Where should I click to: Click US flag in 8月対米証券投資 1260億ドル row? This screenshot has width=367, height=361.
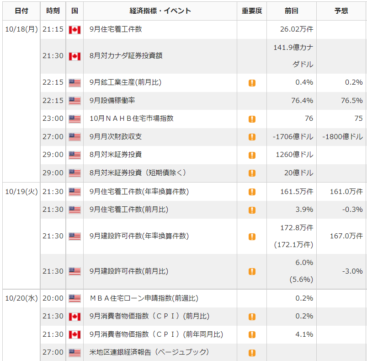[74, 155]
